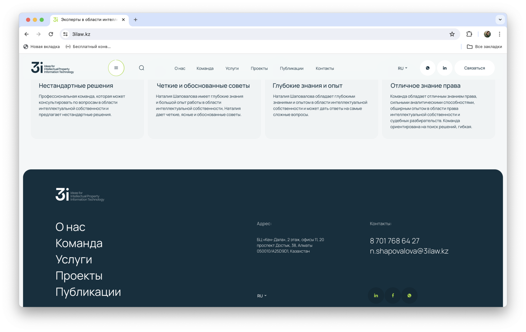Go forward in browser history
This screenshot has width=526, height=332.
(x=39, y=34)
